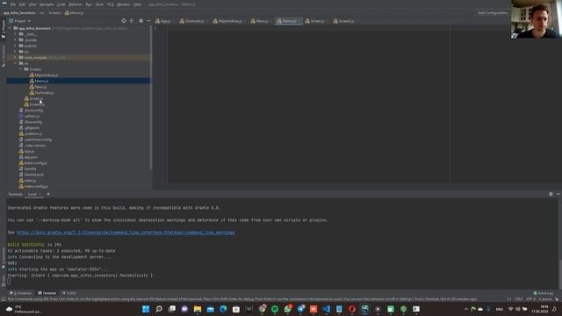This screenshot has height=316, width=562.
Task: Click the webcam video thumbnail overlay
Action: 537,19
